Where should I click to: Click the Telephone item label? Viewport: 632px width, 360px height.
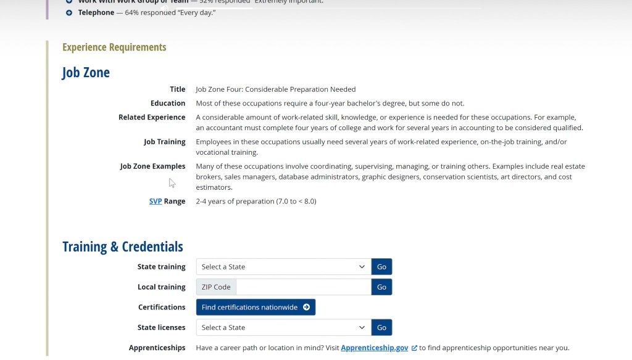pos(96,13)
